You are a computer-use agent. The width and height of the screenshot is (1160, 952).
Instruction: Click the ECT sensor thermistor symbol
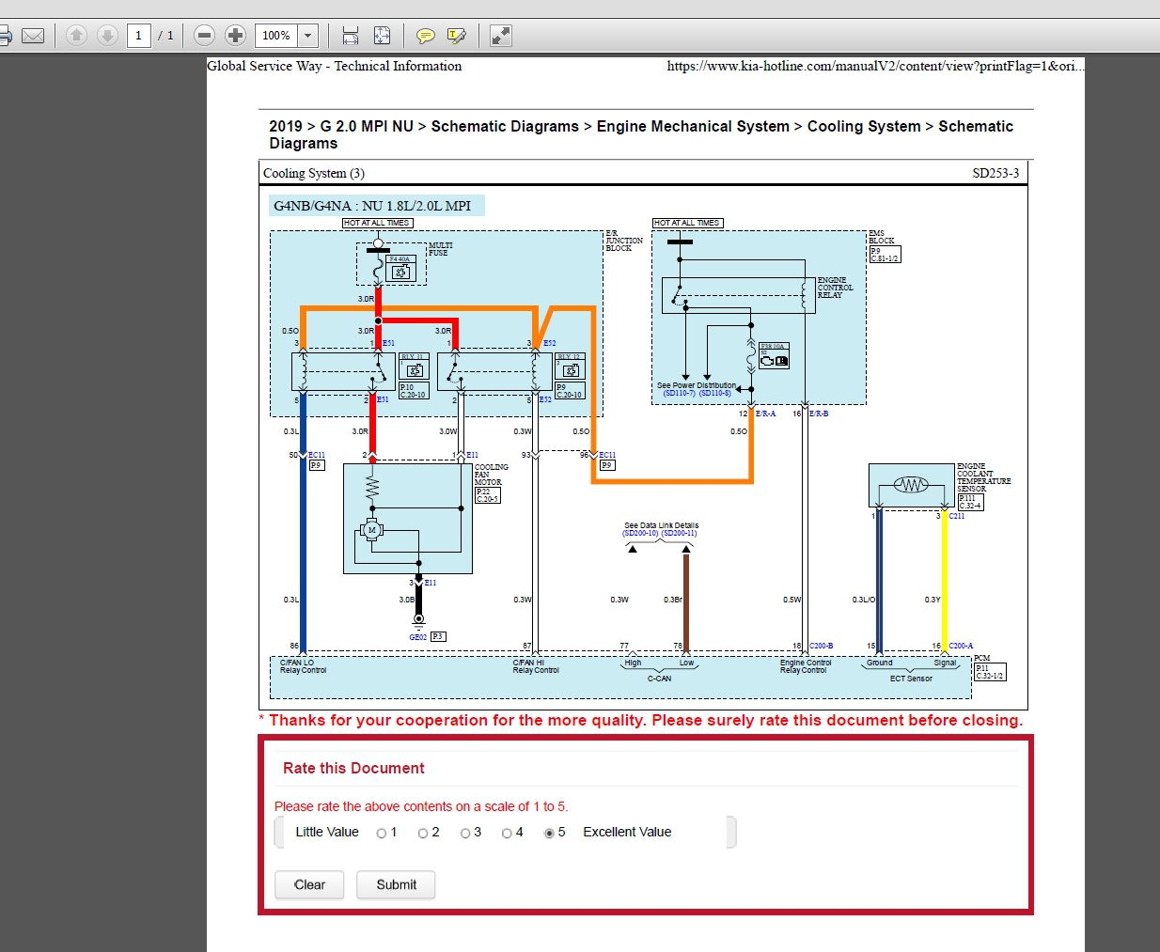(x=910, y=485)
